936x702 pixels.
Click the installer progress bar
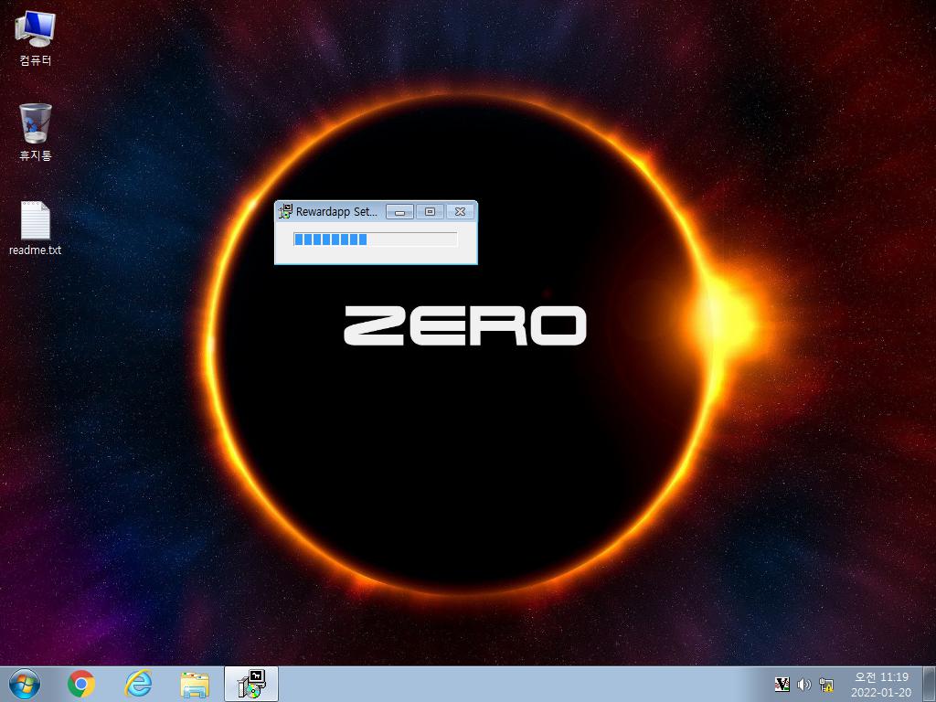point(376,239)
